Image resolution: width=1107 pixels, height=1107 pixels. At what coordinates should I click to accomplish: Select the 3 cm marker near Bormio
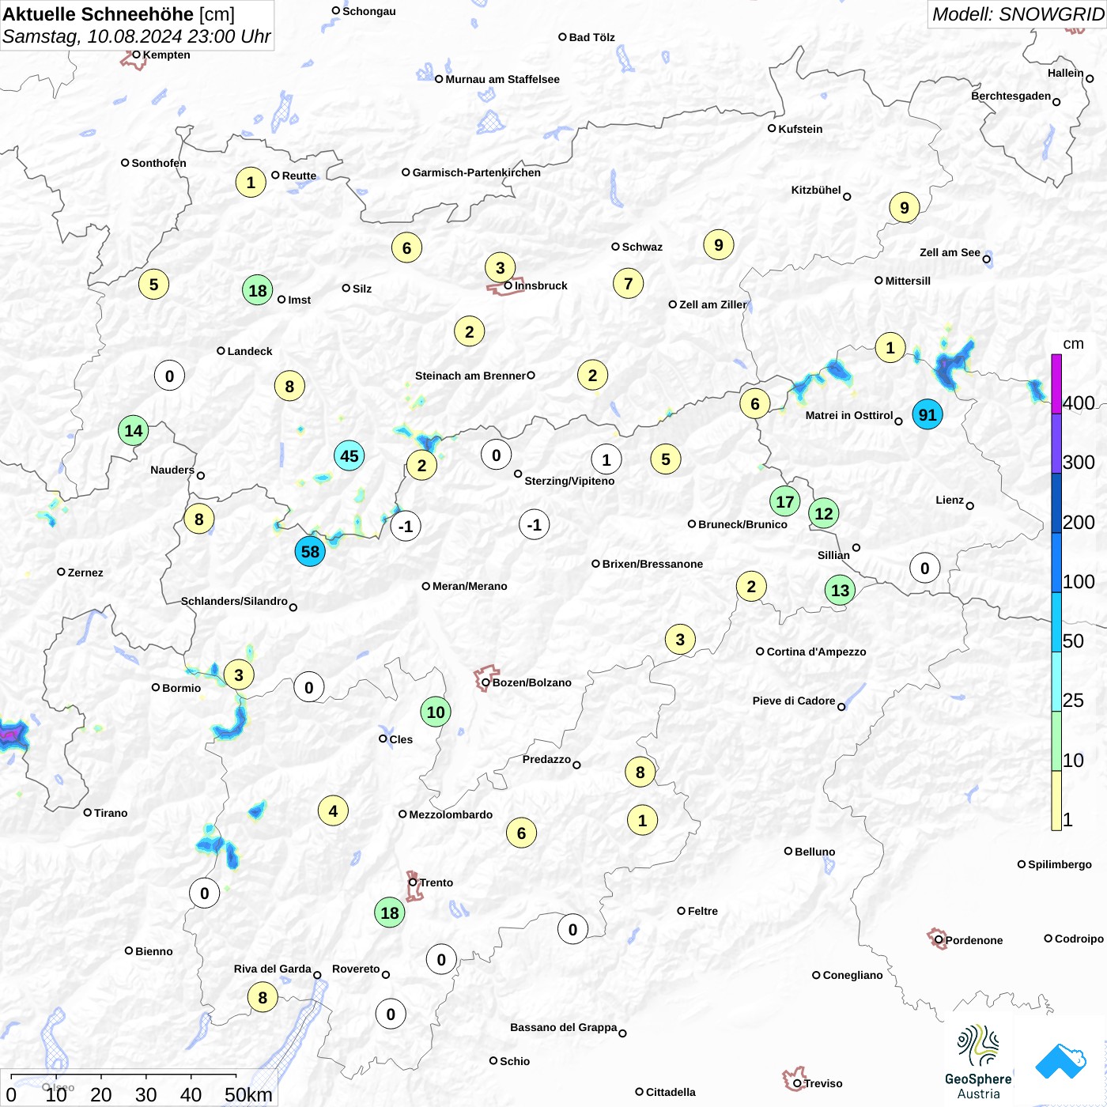coord(239,674)
